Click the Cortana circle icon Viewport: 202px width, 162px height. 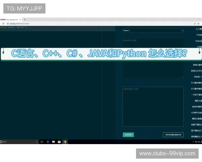1,142
